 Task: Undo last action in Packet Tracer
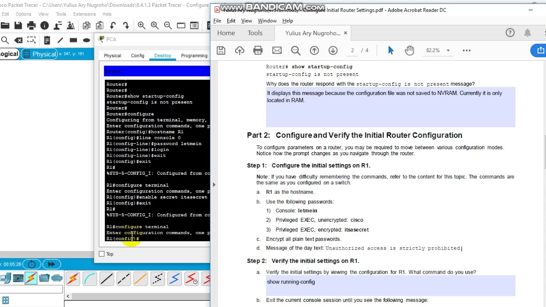113,26
